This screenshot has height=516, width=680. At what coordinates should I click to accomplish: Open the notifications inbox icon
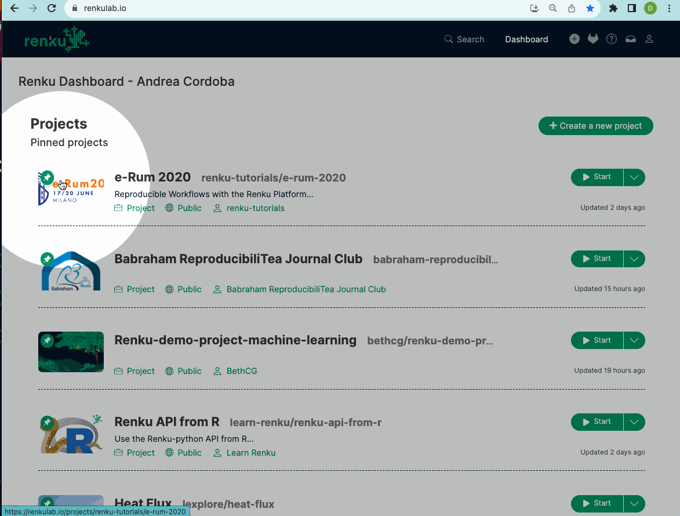630,39
